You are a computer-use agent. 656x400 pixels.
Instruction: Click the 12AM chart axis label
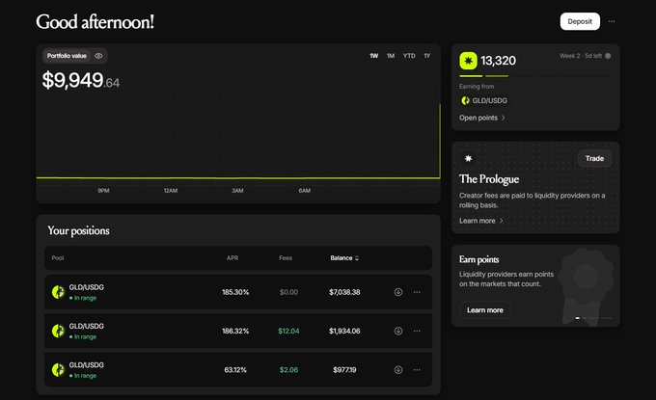[171, 191]
